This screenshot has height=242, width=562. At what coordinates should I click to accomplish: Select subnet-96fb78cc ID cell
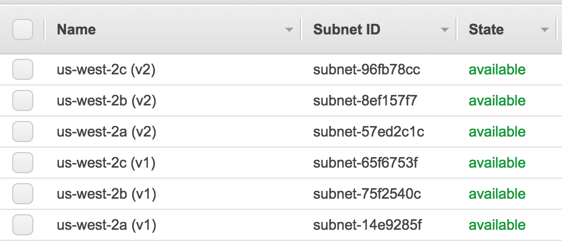(367, 70)
